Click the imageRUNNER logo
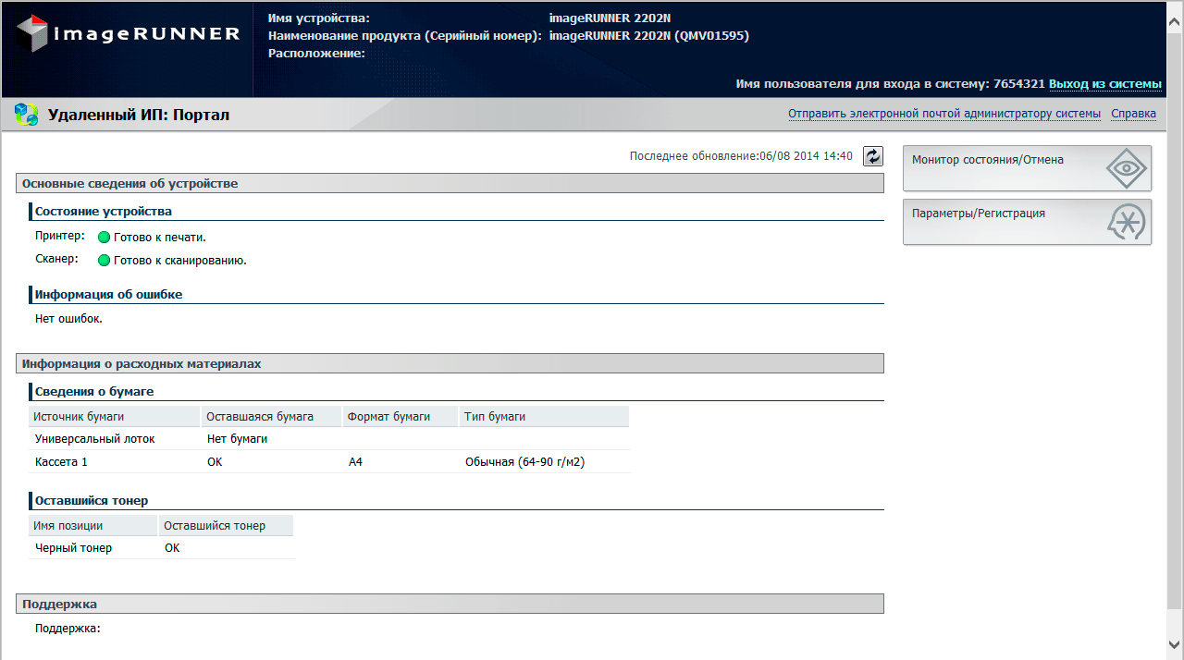The width and height of the screenshot is (1184, 660). (128, 34)
